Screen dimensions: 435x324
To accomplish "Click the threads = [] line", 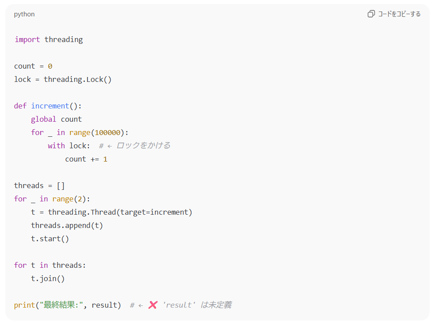I will tap(39, 185).
